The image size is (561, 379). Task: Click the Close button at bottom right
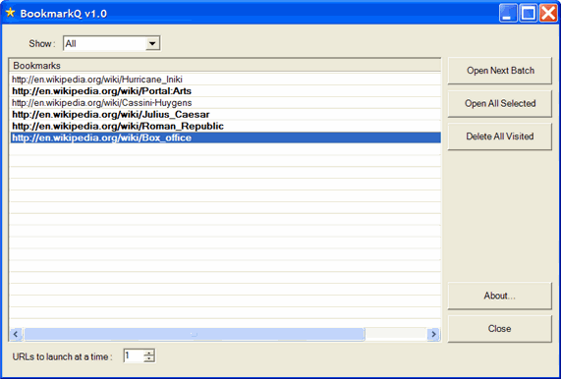pos(500,329)
